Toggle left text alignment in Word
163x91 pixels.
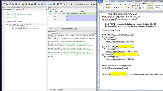[x=132, y=6]
